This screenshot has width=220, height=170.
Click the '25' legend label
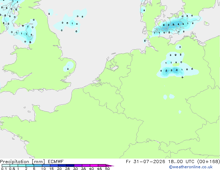(67, 169)
